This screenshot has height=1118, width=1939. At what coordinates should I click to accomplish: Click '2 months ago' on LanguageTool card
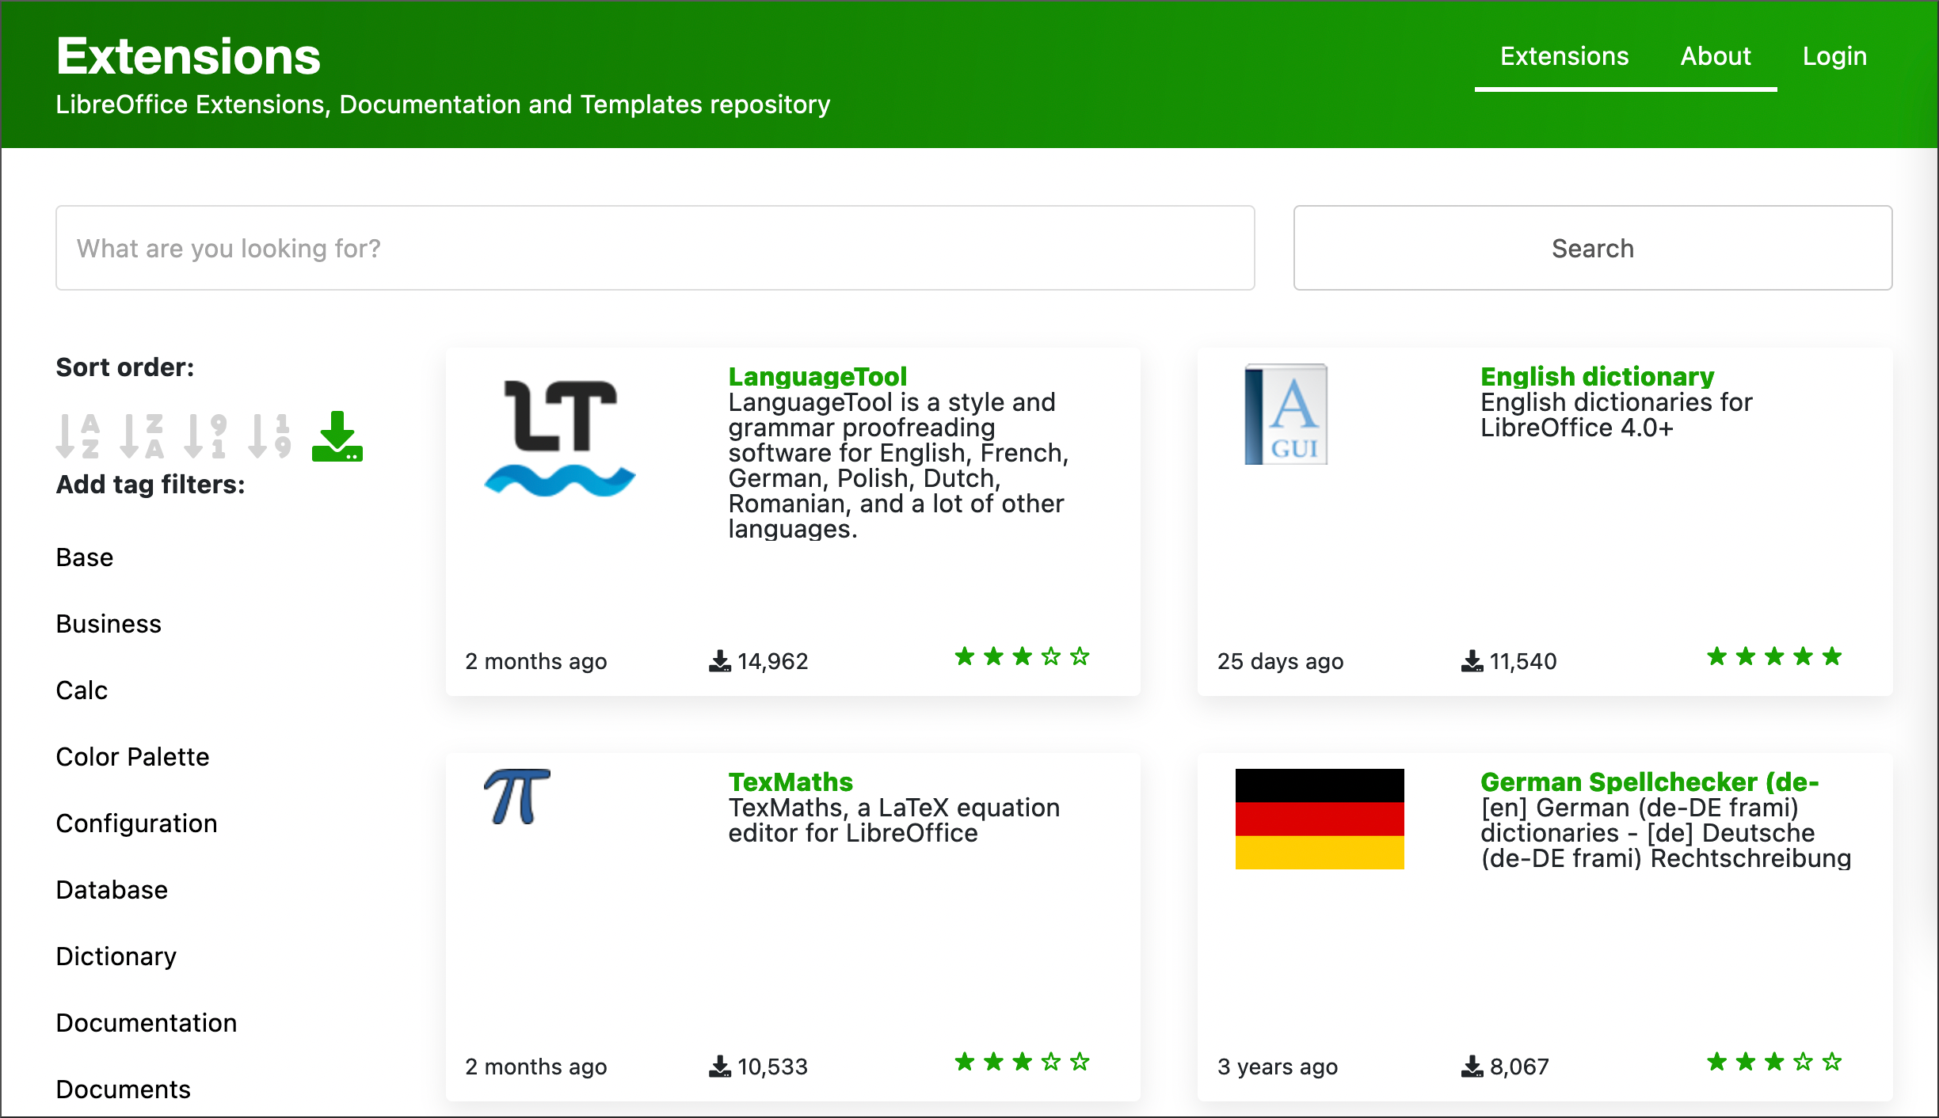point(536,661)
